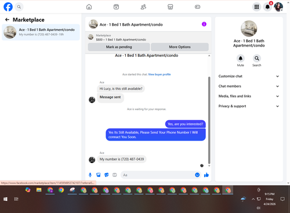Click the purple conversation information icon
Image resolution: width=290 pixels, height=213 pixels.
point(204,24)
